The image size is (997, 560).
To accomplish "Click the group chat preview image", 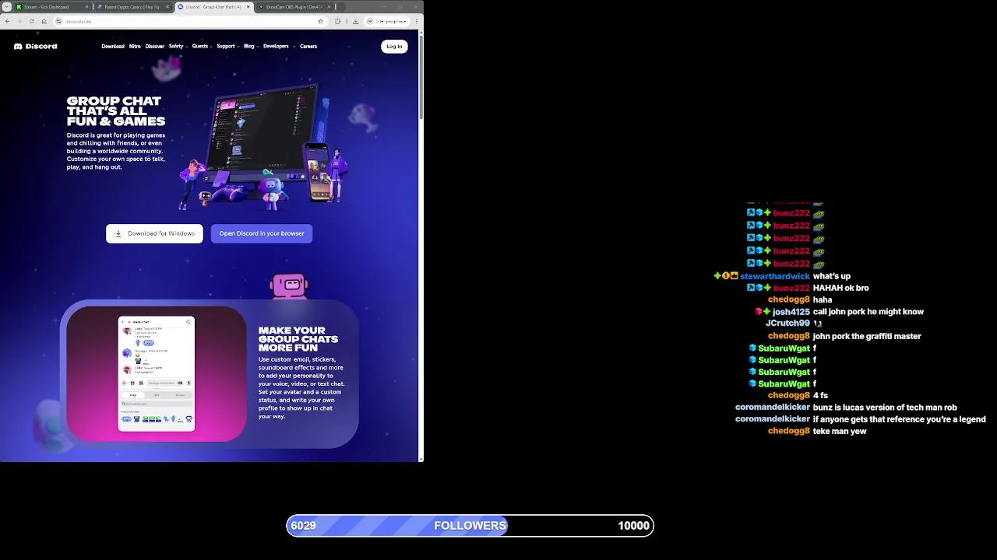I will 157,373.
